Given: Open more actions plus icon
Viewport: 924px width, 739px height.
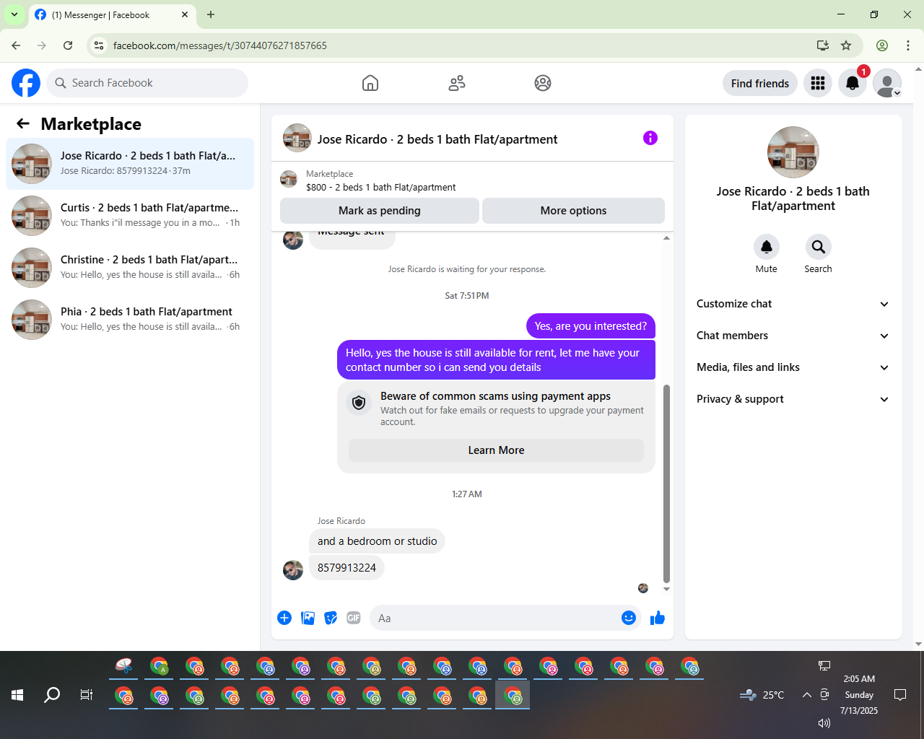Looking at the screenshot, I should click(284, 618).
